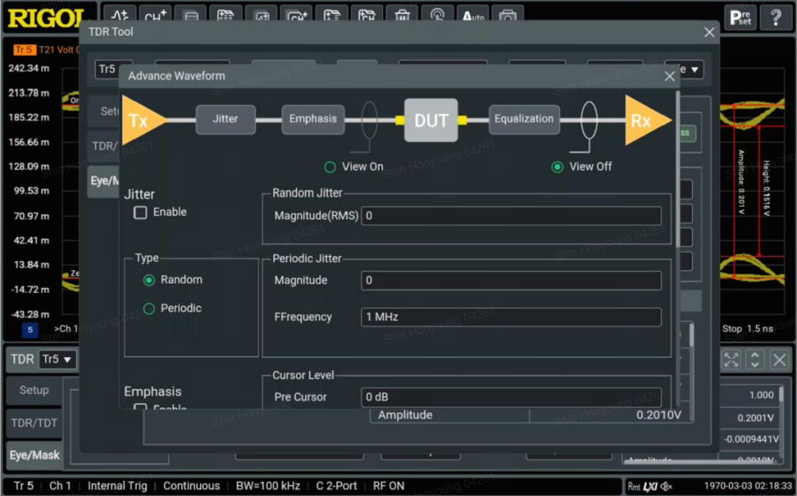The height and width of the screenshot is (496, 797).
Task: Click the LXI status icon
Action: [650, 486]
